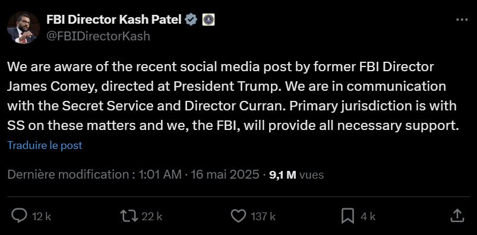Click the 22 k reposts count
This screenshot has height=235, width=477.
[152, 217]
